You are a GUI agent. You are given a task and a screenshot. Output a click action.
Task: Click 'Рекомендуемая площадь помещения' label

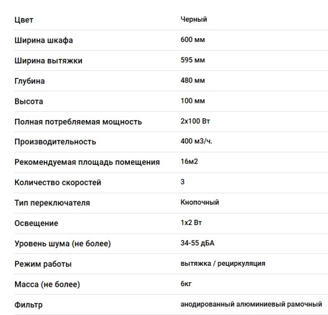(x=87, y=162)
